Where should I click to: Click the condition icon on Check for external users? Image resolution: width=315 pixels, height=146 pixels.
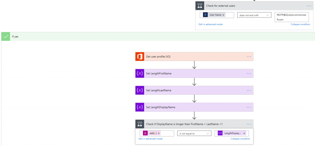pyautogui.click(x=200, y=6)
